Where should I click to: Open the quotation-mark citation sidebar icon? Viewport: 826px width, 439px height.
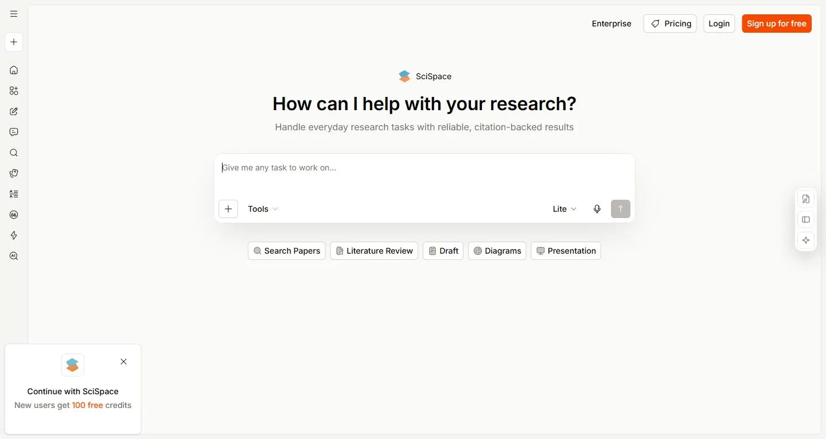point(14,215)
